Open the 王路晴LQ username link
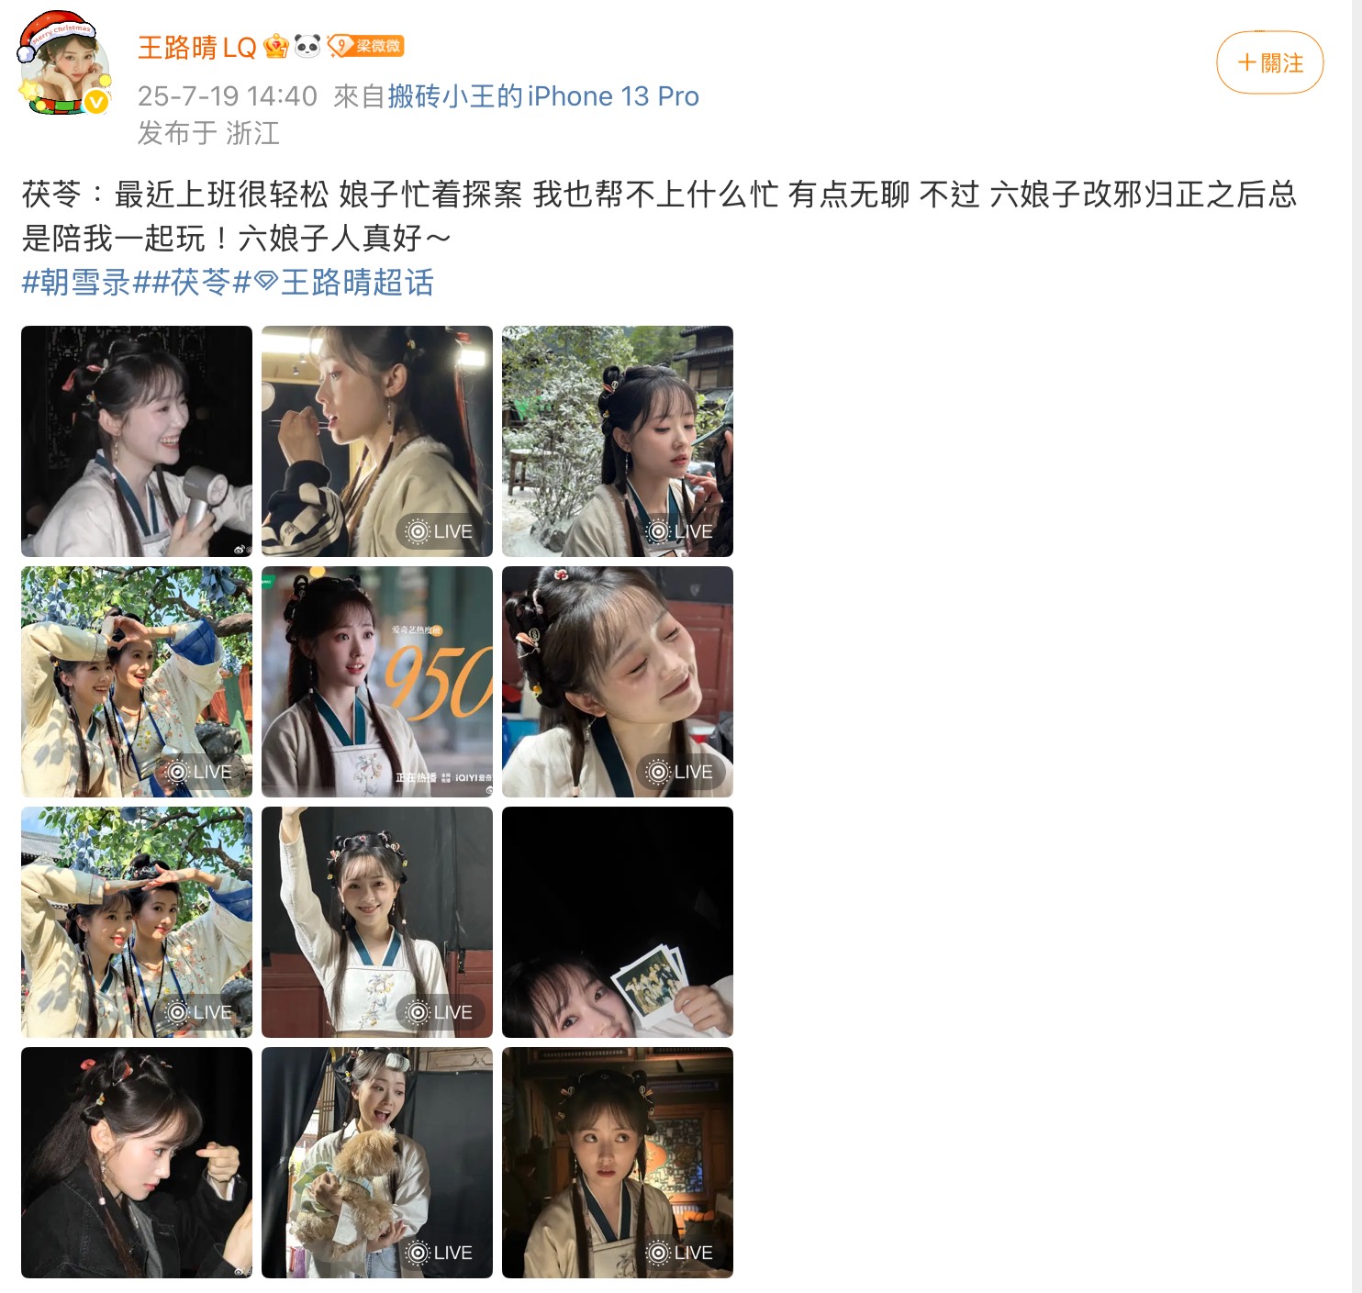Viewport: 1362px width, 1293px height. 196,47
